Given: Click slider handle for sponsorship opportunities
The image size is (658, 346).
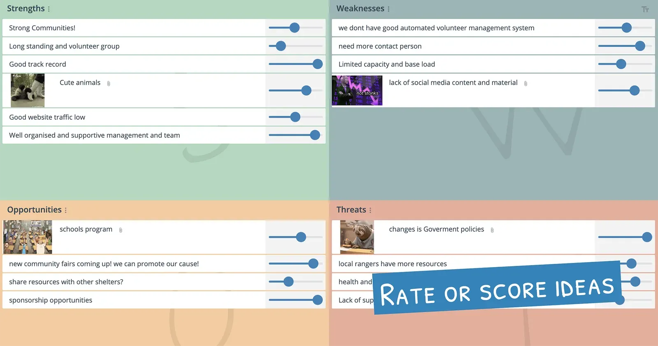Looking at the screenshot, I should click(x=317, y=300).
